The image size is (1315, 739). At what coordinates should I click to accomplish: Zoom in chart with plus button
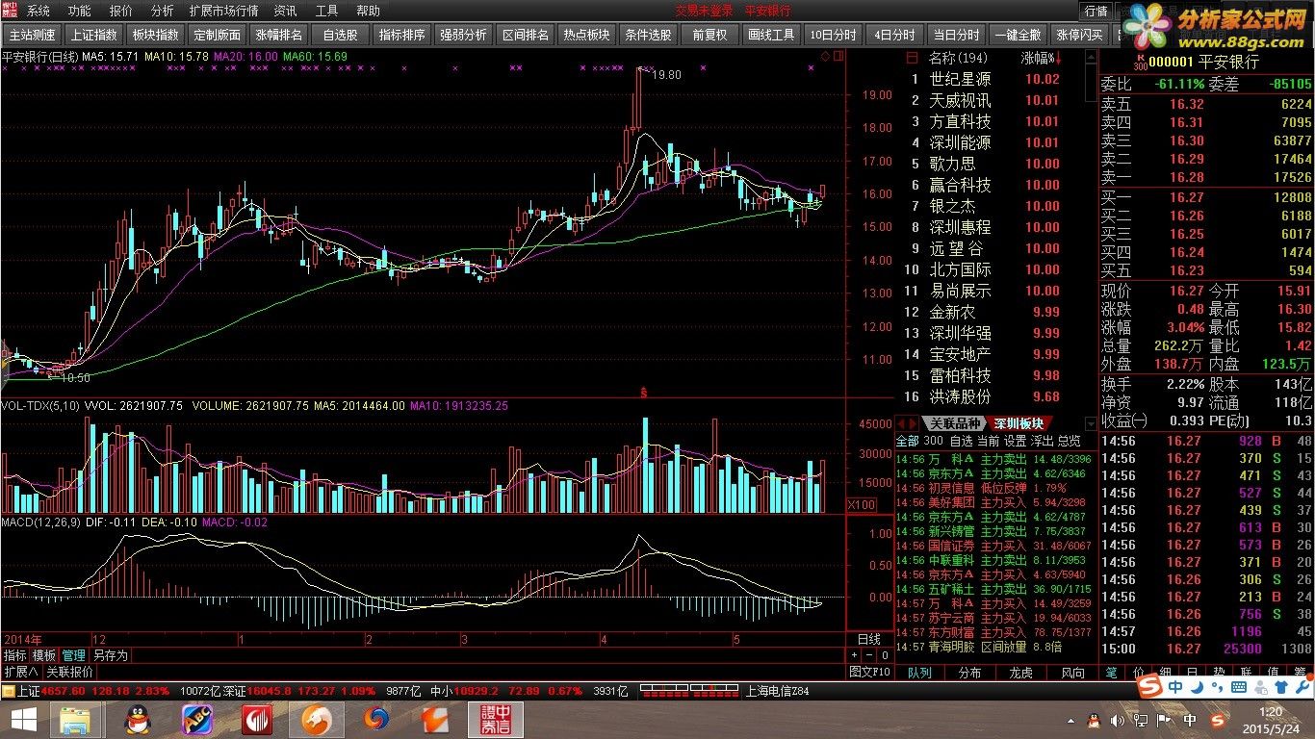[854, 655]
